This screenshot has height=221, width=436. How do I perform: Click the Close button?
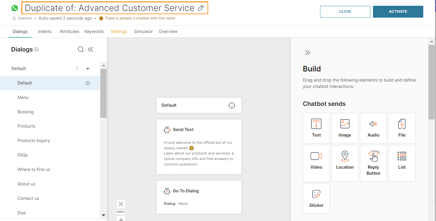click(x=345, y=12)
